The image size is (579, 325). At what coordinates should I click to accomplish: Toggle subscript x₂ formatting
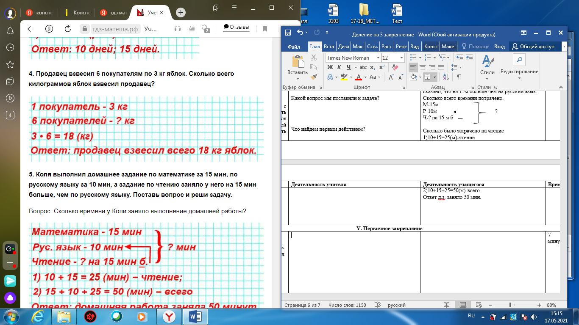tap(373, 67)
